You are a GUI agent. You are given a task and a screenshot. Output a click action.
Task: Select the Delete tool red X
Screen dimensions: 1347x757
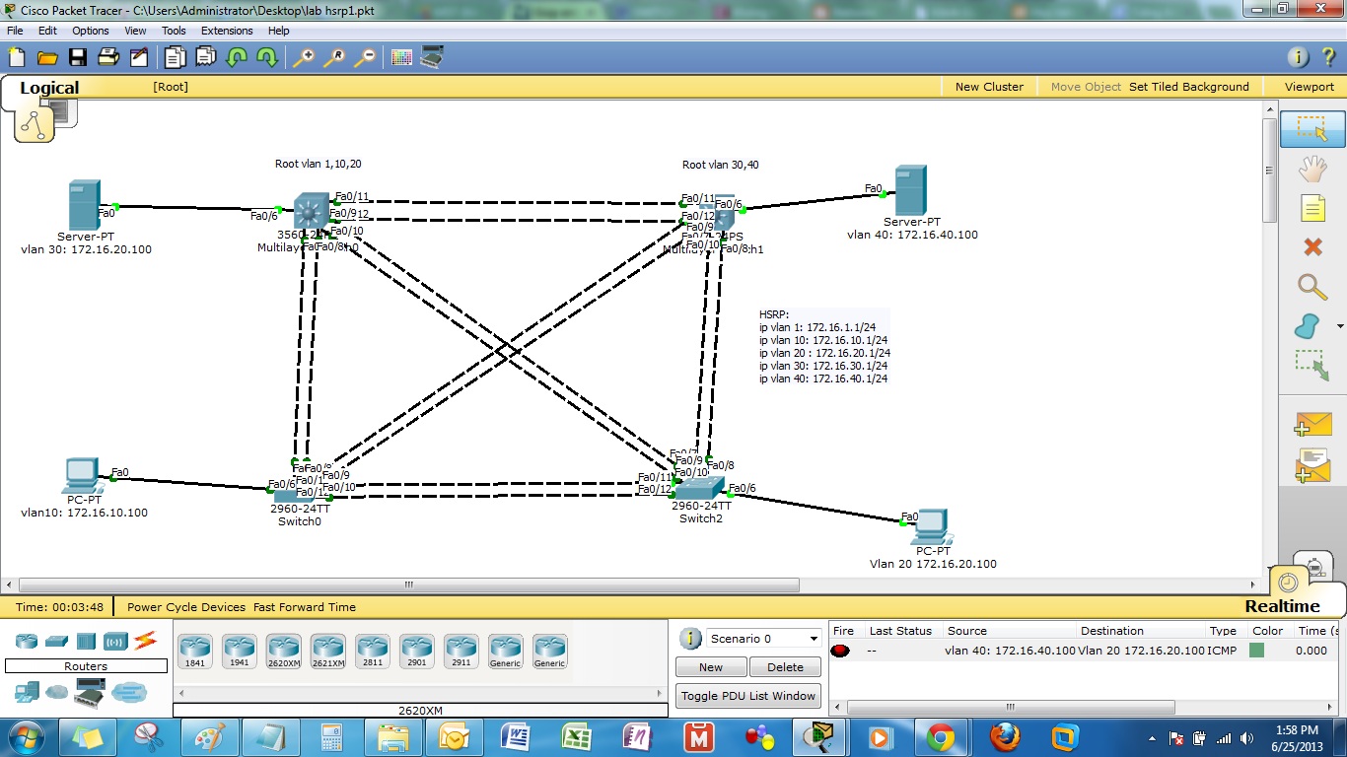(1312, 246)
